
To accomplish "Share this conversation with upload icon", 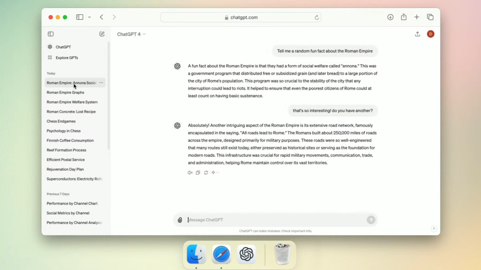I will coord(417,34).
